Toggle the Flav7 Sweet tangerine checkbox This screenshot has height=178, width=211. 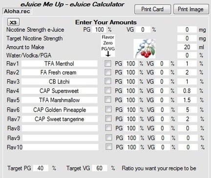click(108, 119)
